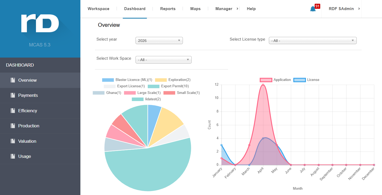Toggle the Ghana legend swatch
This screenshot has width=382, height=195.
[x=98, y=93]
